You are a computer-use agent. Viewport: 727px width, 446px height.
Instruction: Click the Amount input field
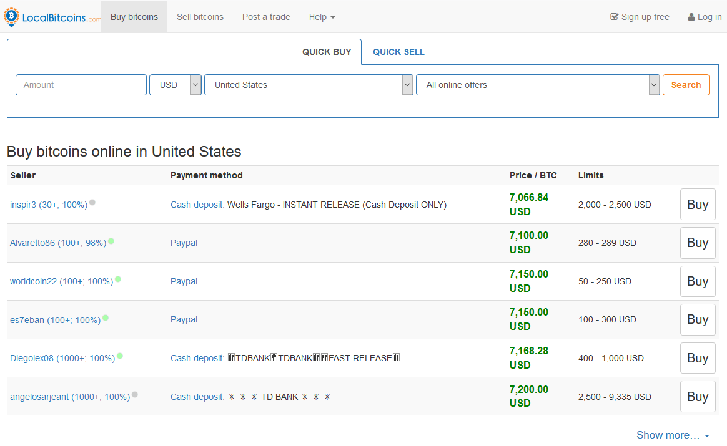(81, 85)
